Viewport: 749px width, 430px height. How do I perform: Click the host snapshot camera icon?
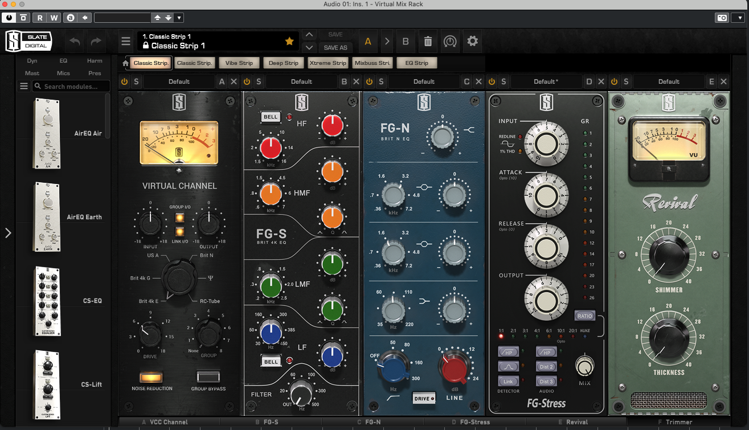722,18
